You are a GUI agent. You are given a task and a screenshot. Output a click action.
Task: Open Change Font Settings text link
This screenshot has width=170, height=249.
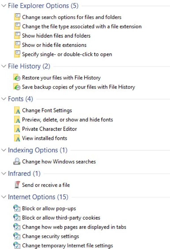coord(47,111)
